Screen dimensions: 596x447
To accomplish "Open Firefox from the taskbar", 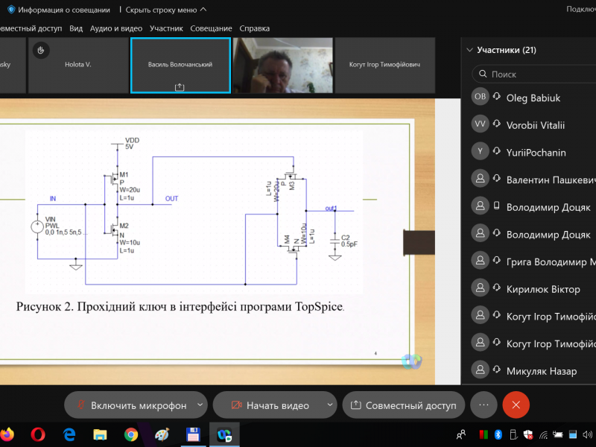I will (x=7, y=434).
